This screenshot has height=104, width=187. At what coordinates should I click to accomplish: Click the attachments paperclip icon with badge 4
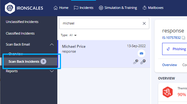[143, 62]
